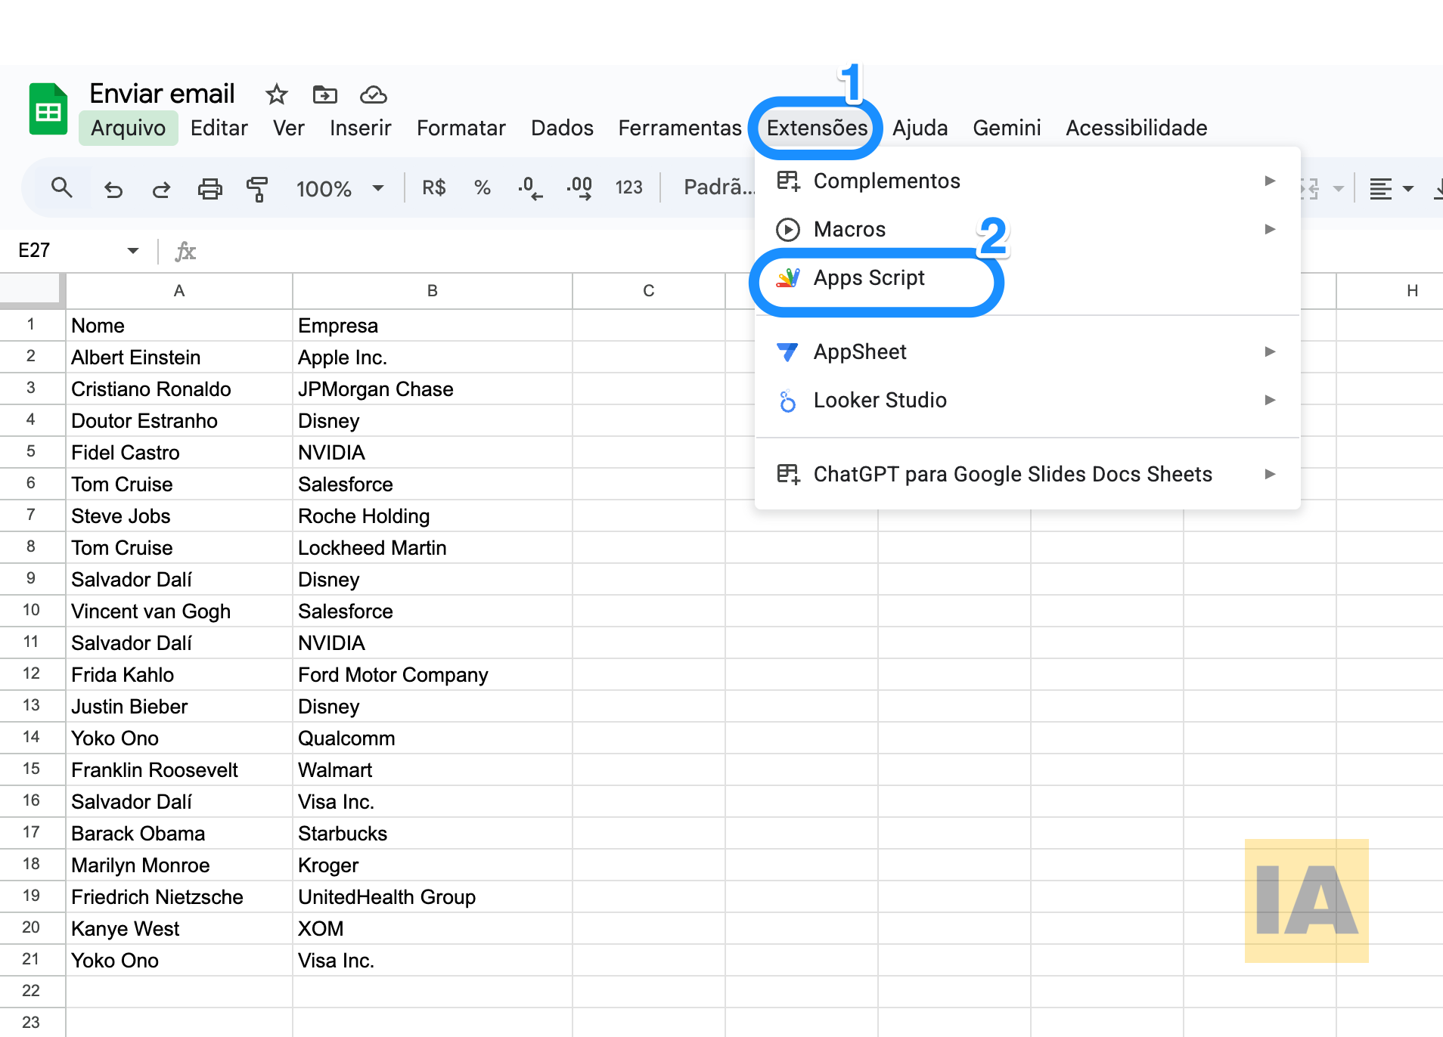Star the Enviar email document

click(277, 94)
